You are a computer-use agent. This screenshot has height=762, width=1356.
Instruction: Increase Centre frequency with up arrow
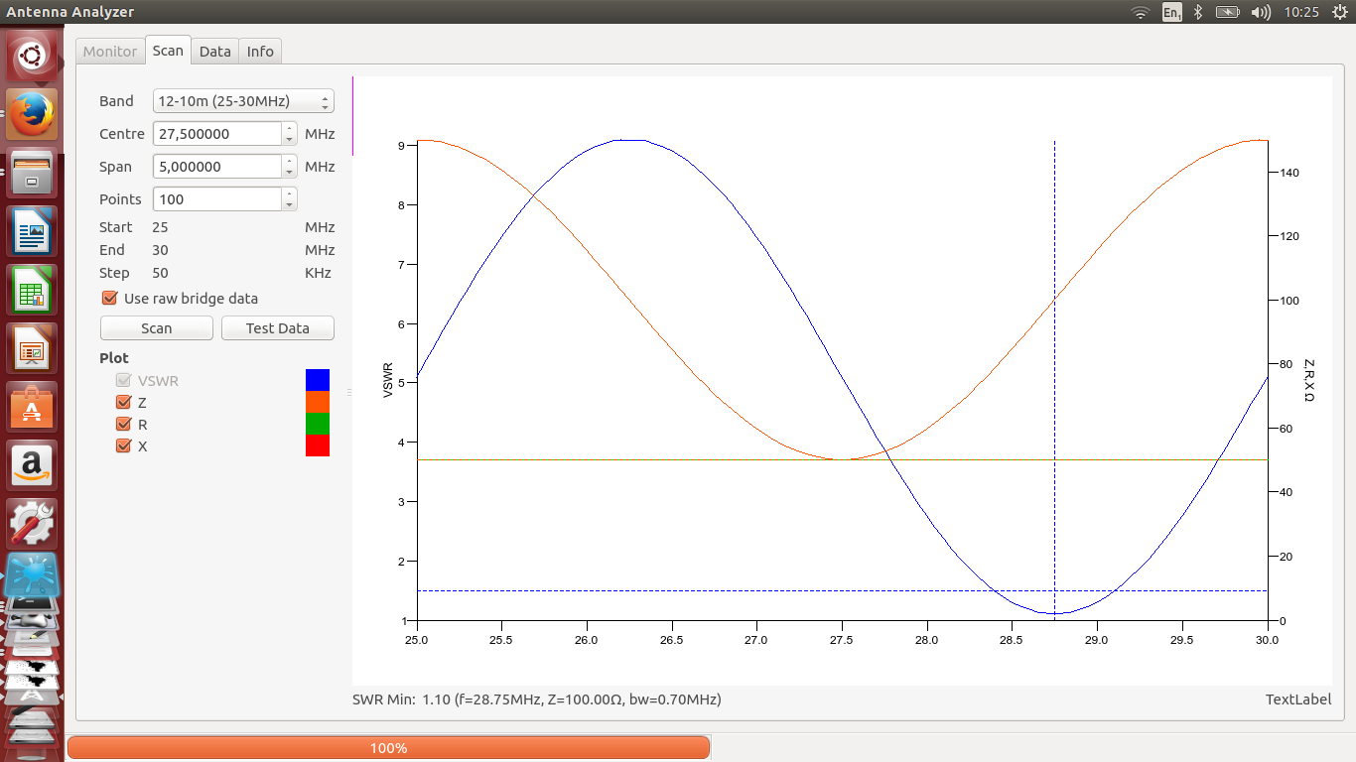pyautogui.click(x=289, y=127)
